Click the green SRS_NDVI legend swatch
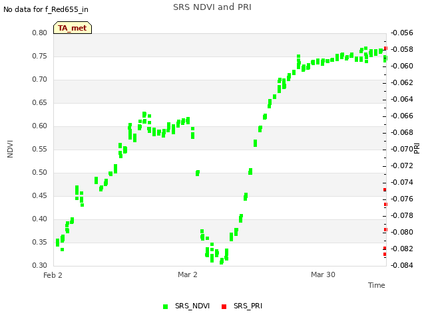This screenshot has height=319, width=426. click(165, 306)
